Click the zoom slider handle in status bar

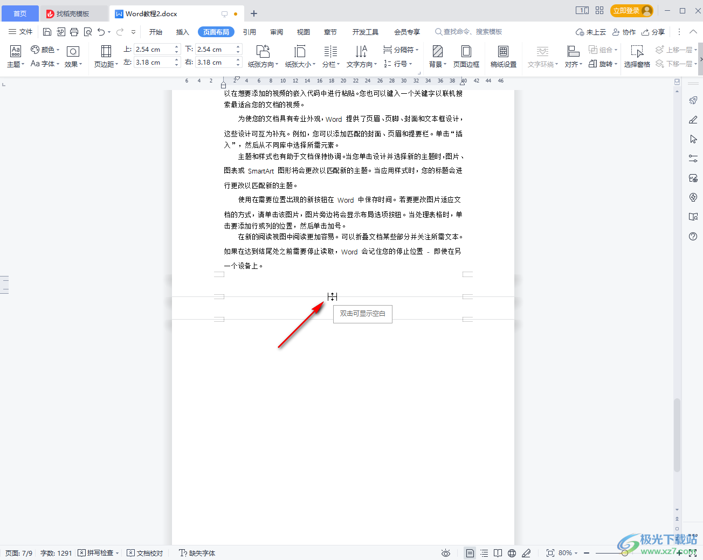pyautogui.click(x=624, y=553)
